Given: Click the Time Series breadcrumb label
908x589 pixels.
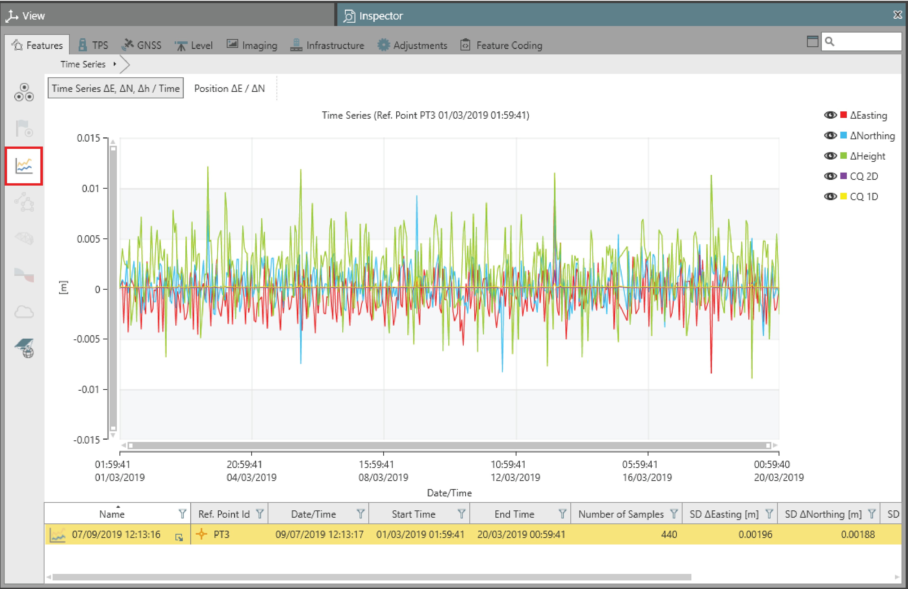Looking at the screenshot, I should coord(83,64).
